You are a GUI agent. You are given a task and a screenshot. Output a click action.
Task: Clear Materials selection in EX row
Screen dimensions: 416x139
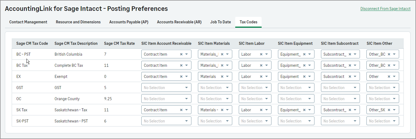[222, 77]
